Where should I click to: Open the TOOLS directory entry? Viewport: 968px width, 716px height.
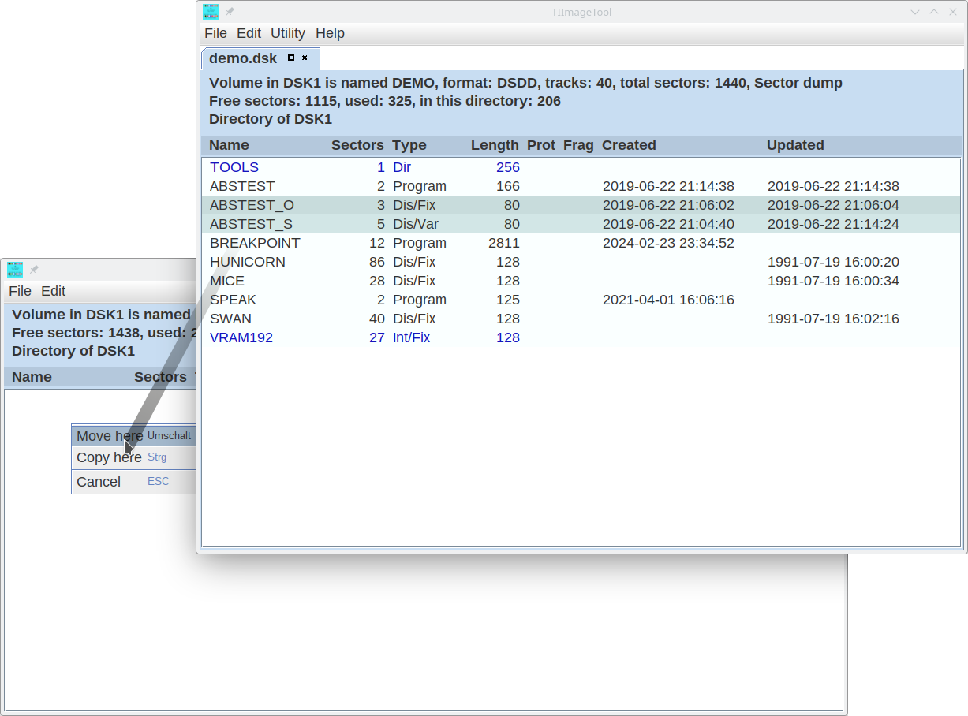pos(234,167)
